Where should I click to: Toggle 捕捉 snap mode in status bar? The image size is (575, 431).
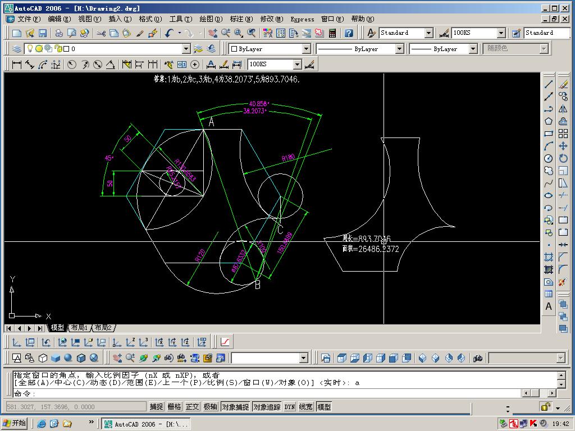pyautogui.click(x=156, y=406)
